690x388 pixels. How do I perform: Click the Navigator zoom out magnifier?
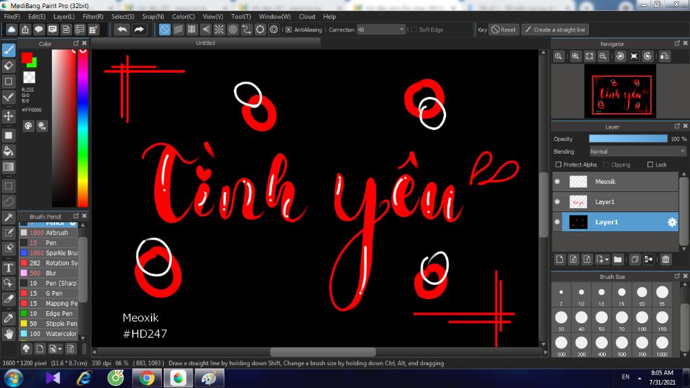603,57
